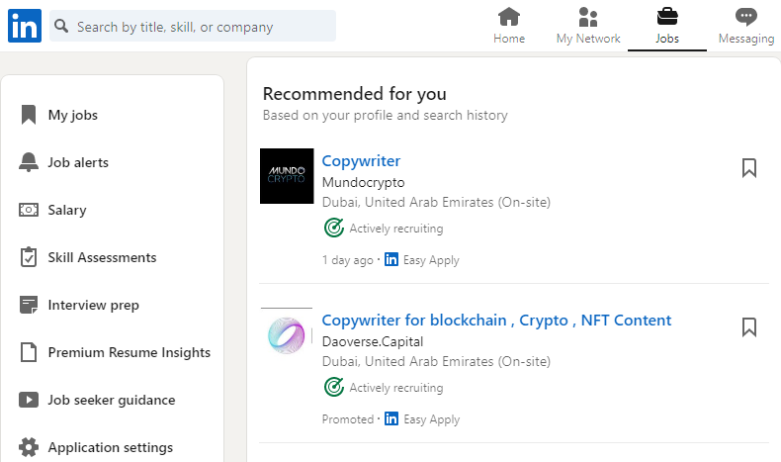Save the Mundocrypto Copywriter job bookmark

pos(749,168)
